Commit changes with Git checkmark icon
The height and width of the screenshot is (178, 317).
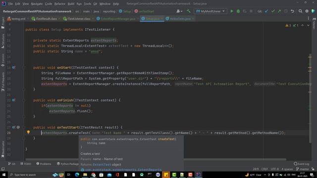pos(273,11)
